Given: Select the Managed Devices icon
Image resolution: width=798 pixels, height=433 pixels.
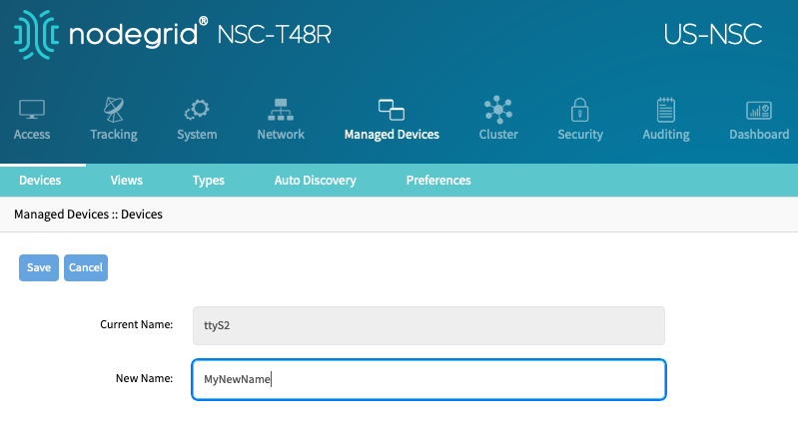Looking at the screenshot, I should (x=392, y=110).
